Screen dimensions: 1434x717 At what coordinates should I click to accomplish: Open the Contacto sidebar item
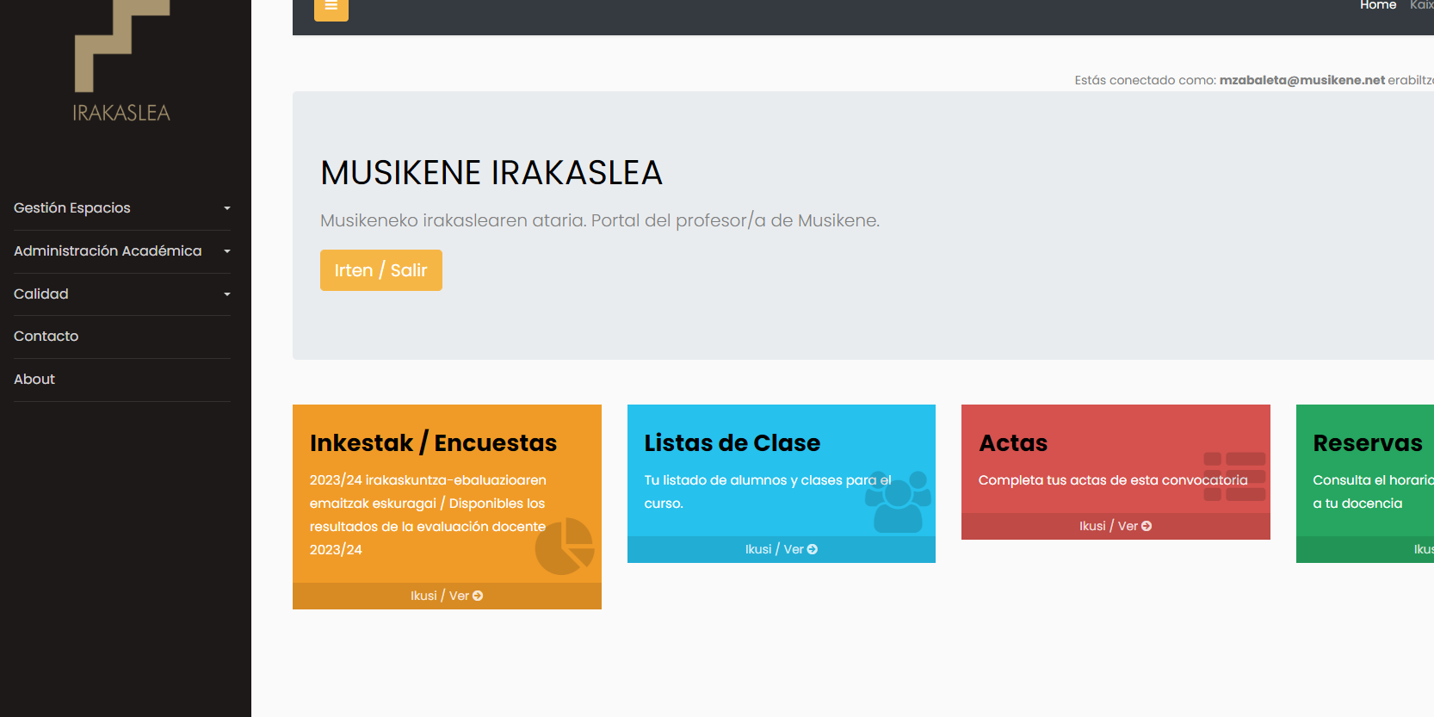pos(46,337)
